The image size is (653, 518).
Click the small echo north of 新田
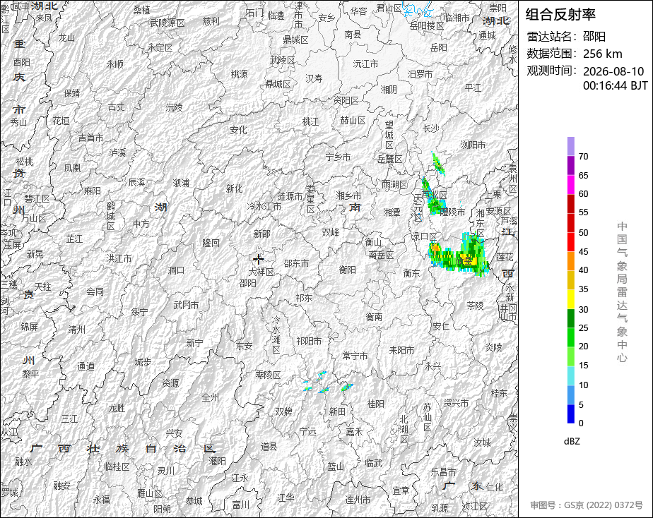click(x=346, y=387)
